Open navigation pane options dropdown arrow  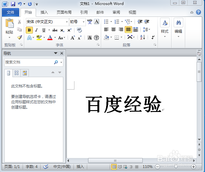(56, 53)
